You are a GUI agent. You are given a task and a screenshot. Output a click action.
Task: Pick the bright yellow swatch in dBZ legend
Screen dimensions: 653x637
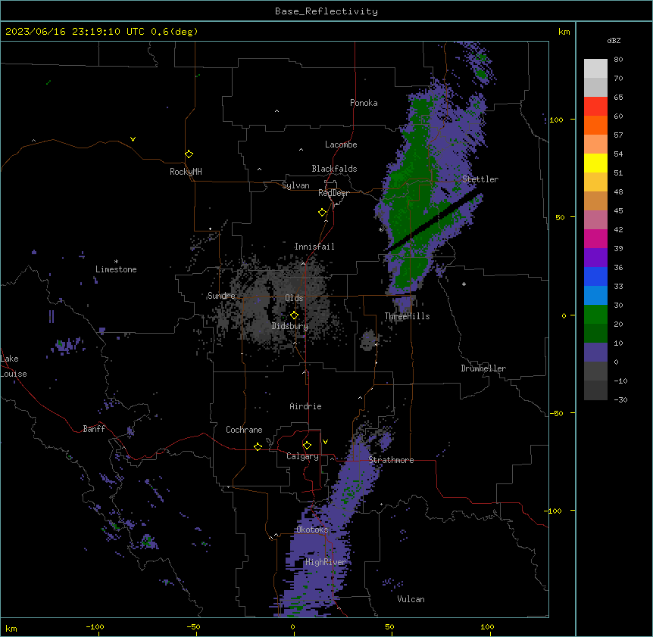(595, 163)
